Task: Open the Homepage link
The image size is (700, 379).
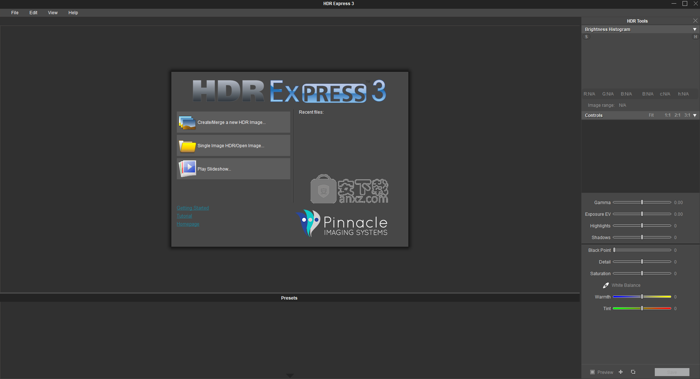Action: [x=188, y=224]
